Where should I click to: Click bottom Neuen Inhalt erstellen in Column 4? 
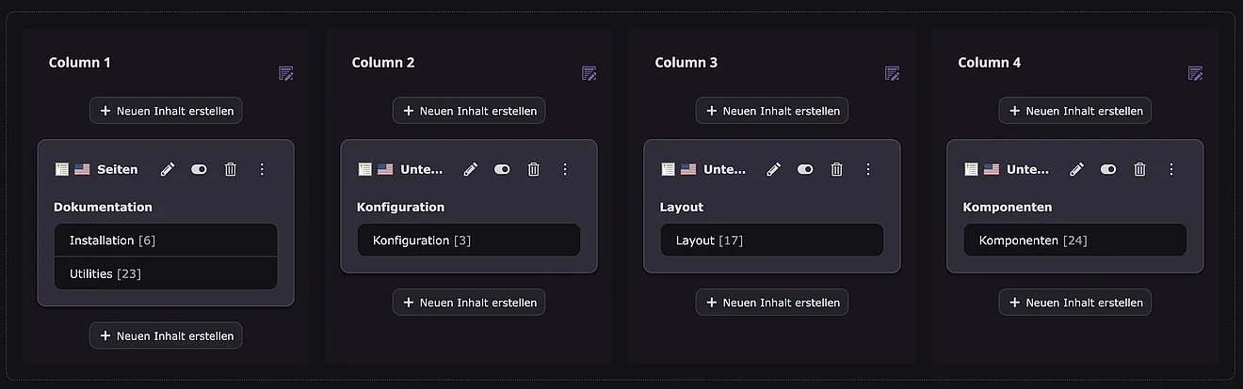tap(1075, 303)
